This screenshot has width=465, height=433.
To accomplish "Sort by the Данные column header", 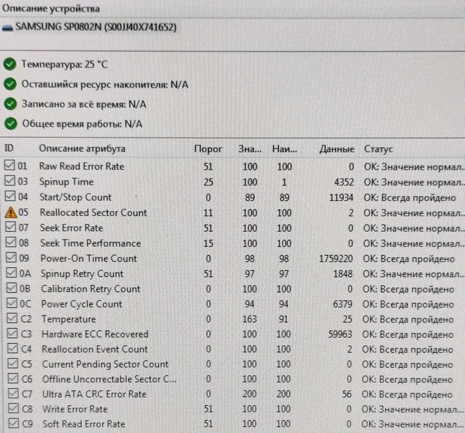I will [x=337, y=149].
